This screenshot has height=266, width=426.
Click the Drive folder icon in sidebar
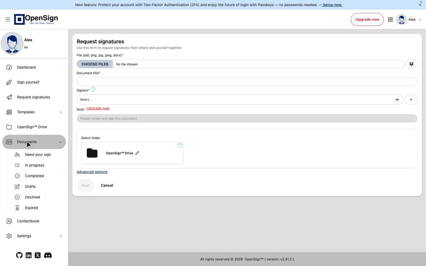(9, 127)
